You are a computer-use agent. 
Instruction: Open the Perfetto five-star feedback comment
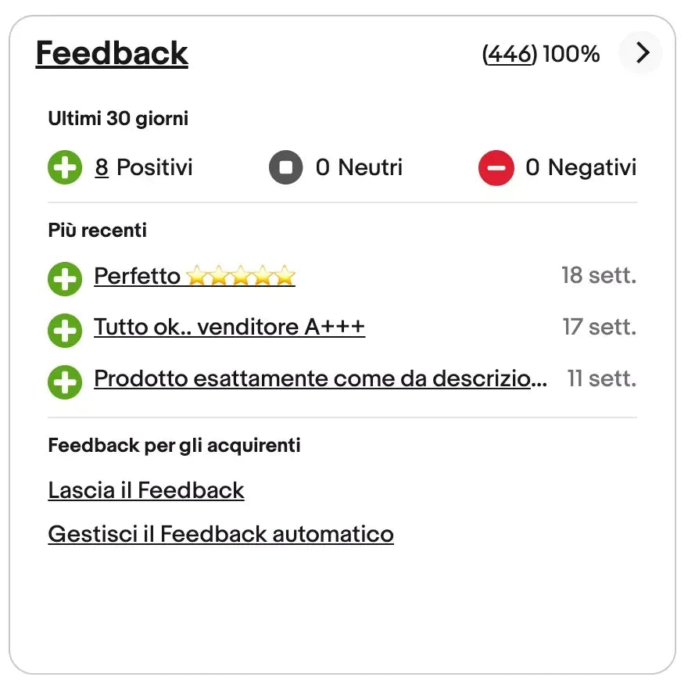tap(194, 276)
